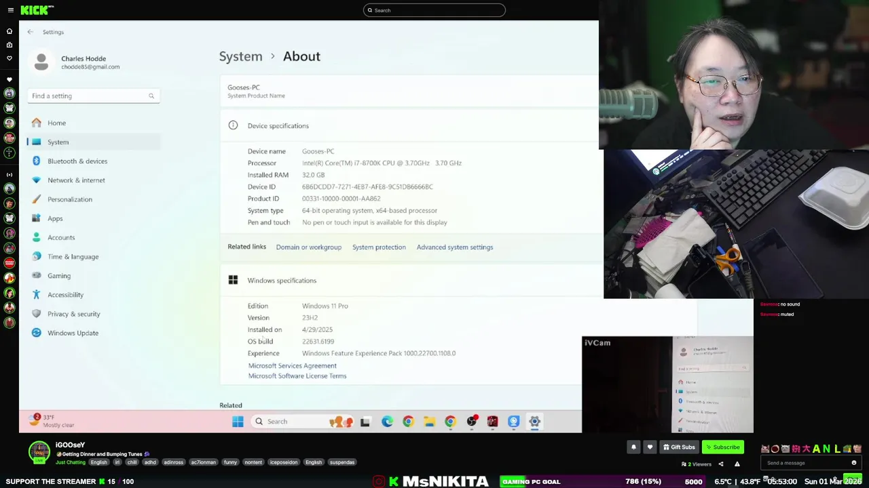Open the Windows Start button
Screen dimensions: 869x488
(x=238, y=422)
